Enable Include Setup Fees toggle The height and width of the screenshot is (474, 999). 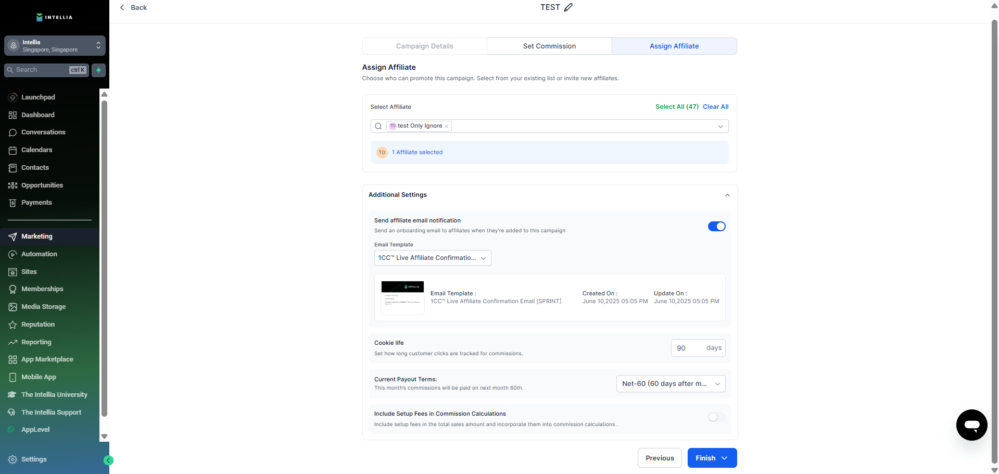(716, 417)
